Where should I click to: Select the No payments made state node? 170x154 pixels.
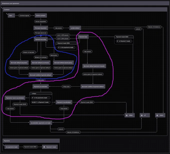click(x=12, y=147)
